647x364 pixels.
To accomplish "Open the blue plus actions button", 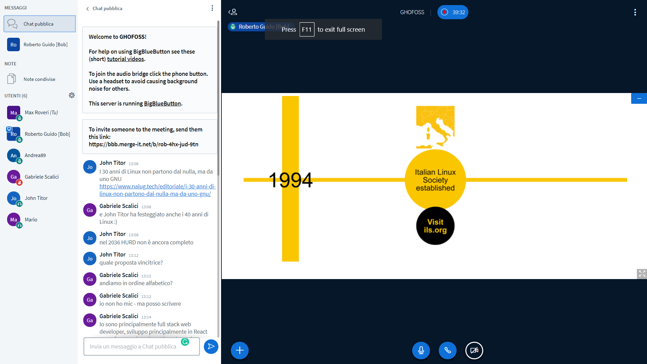I will 240,350.
